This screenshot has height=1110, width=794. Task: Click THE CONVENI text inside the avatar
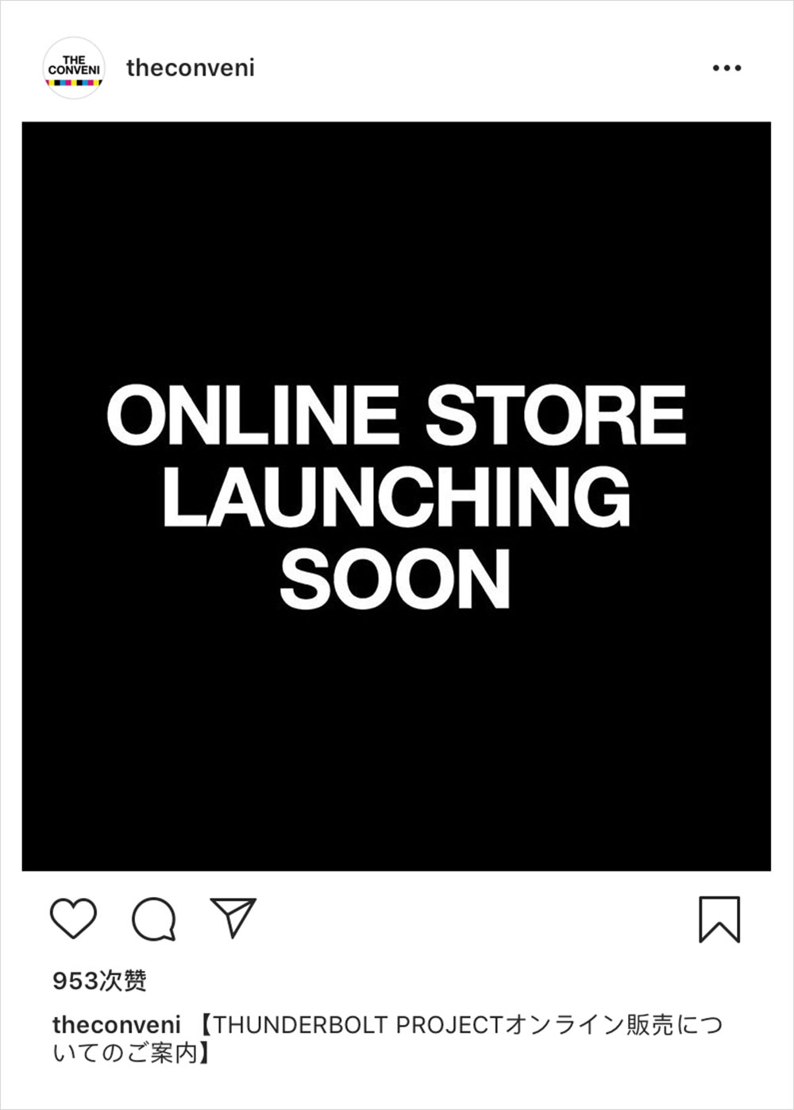(x=74, y=65)
